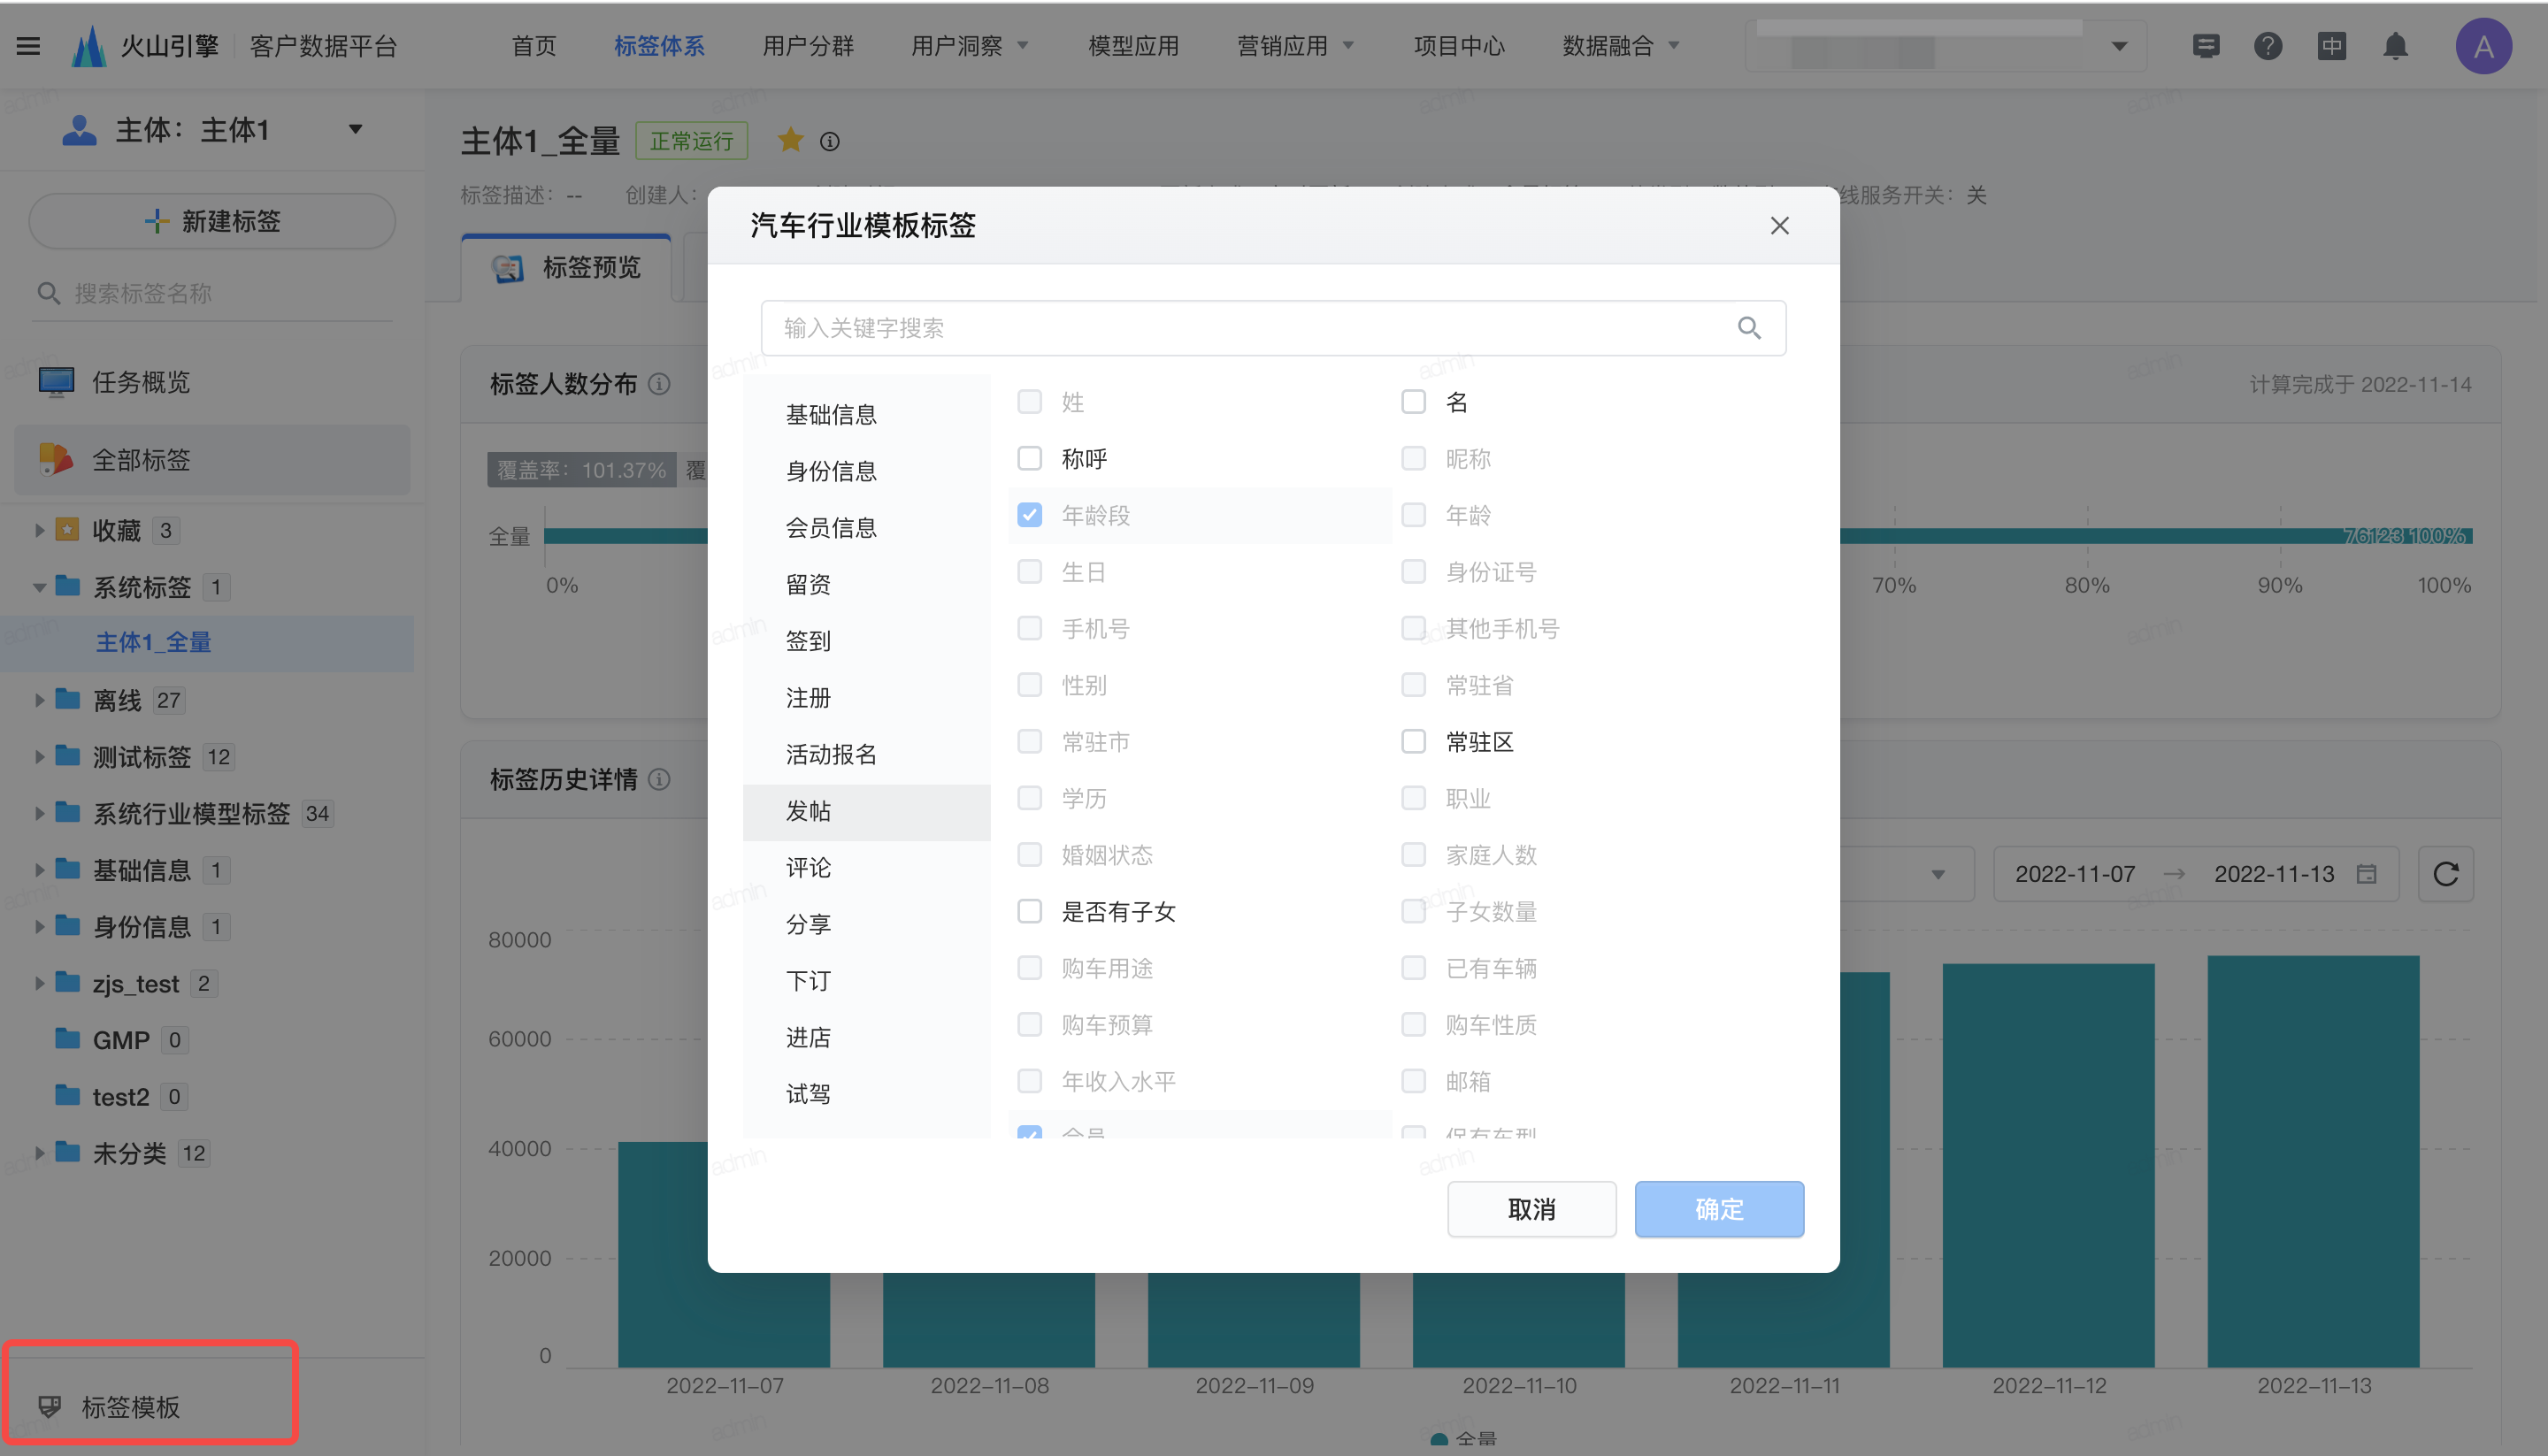Click the info icon next to 标签人数分布

pos(659,384)
